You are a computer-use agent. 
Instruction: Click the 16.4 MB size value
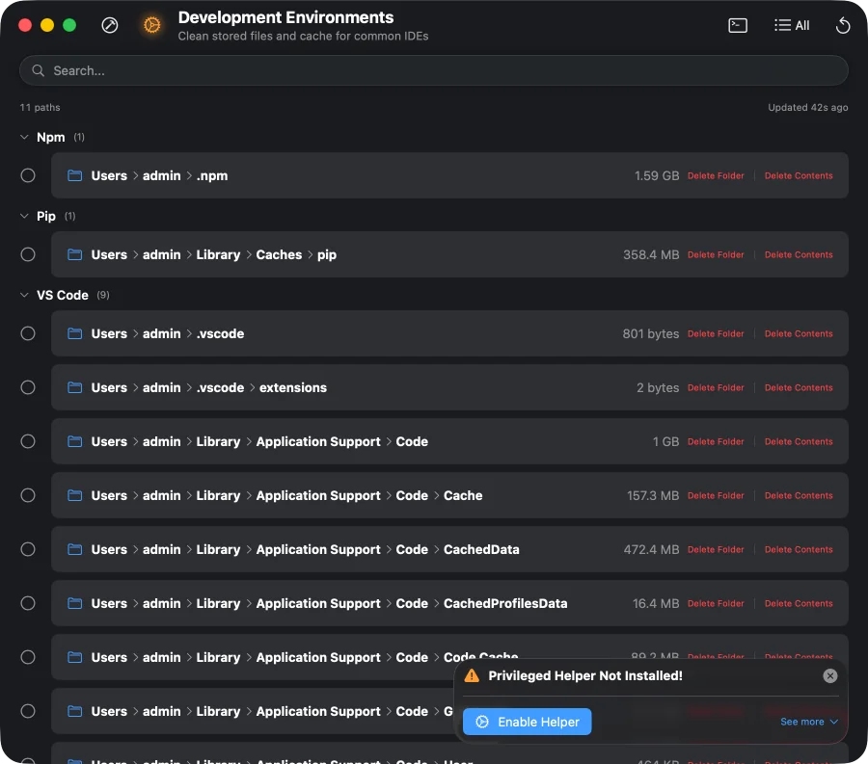click(656, 603)
